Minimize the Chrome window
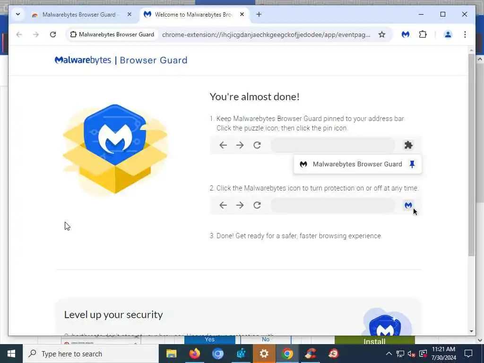Image resolution: width=484 pixels, height=363 pixels. pos(421,14)
